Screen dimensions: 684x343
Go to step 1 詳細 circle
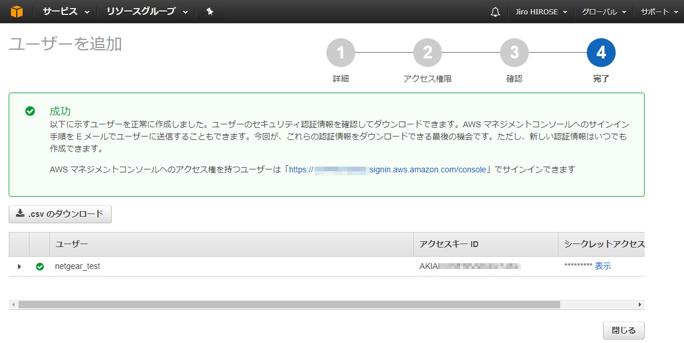tap(341, 53)
